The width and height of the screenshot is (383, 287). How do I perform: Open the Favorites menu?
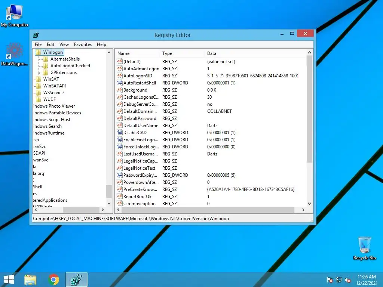point(83,44)
